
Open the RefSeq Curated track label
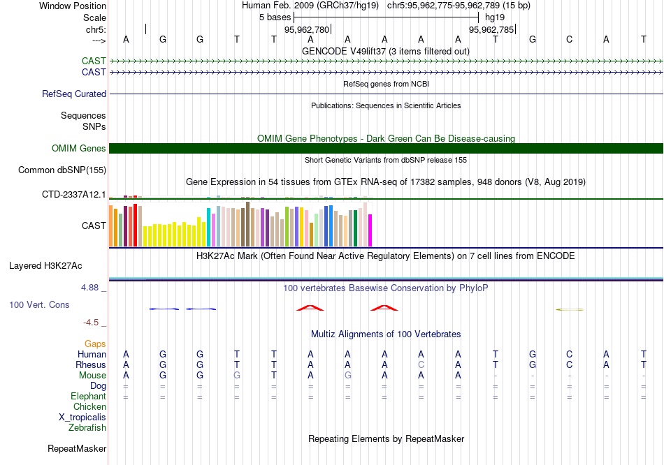[74, 94]
